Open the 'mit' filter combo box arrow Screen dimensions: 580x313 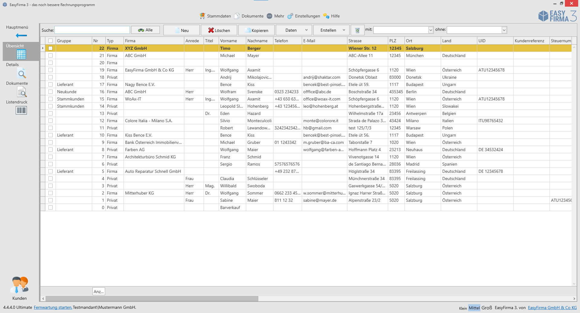[x=431, y=30]
